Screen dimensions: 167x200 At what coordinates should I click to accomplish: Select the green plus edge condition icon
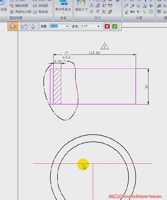tap(139, 12)
